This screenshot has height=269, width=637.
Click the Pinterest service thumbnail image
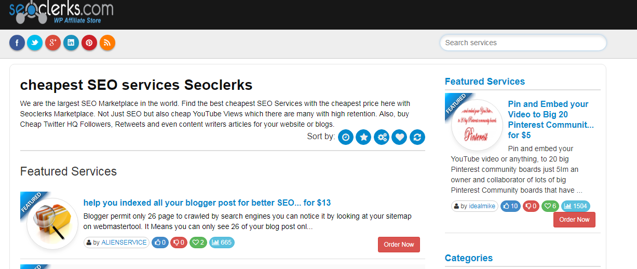coord(477,125)
